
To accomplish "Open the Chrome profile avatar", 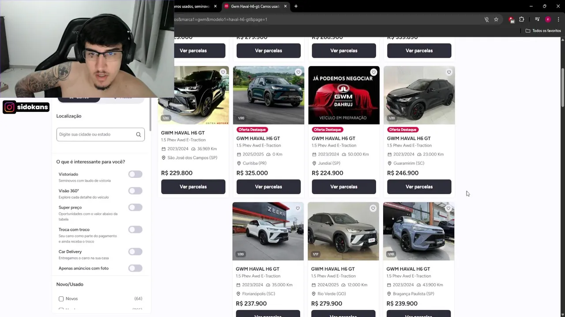I will (548, 19).
